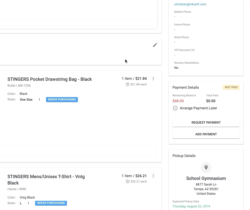250x210 pixels.
Task: Click the Thursday, August 22, 2019 pickup date
Action: 191,206
